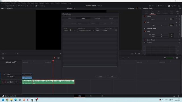
Task: Open the Source Channel dropdown Embedded Channel 1
Action: point(86,30)
